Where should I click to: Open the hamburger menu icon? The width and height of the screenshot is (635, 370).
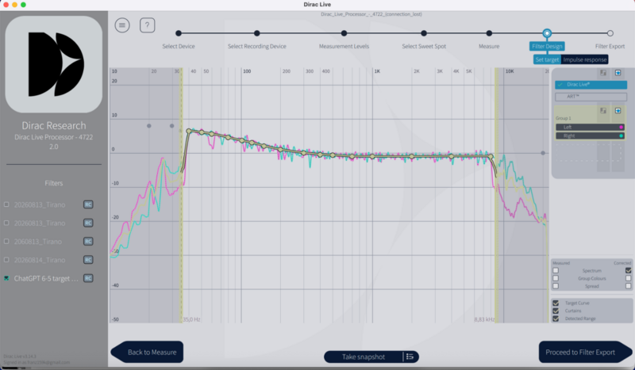click(x=122, y=25)
